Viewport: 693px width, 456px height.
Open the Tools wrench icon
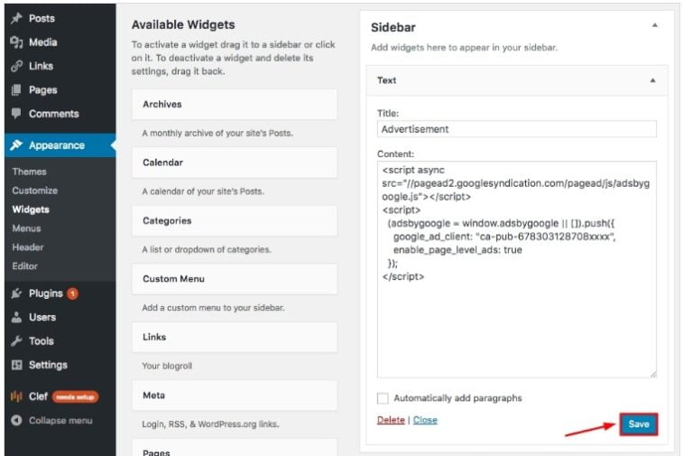pyautogui.click(x=17, y=341)
